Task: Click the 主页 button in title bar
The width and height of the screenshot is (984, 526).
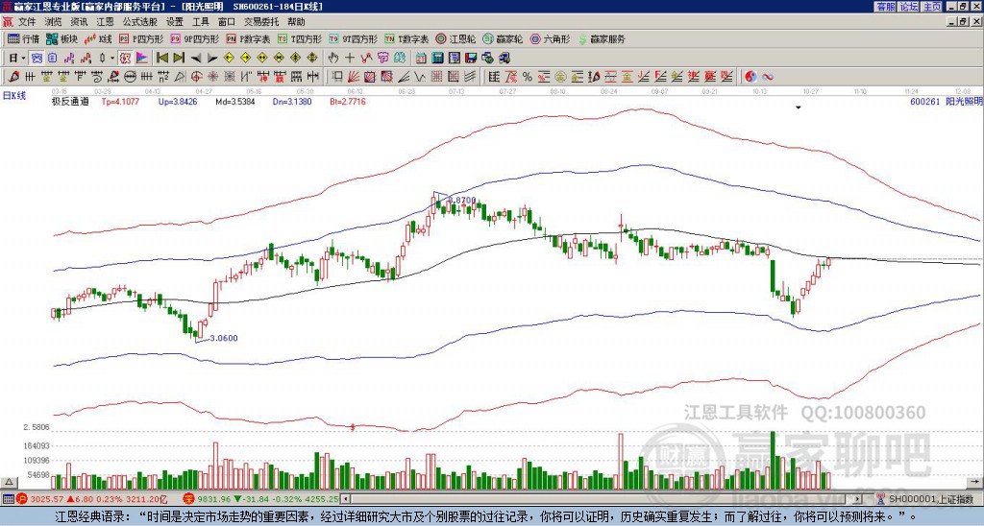Action: click(932, 7)
